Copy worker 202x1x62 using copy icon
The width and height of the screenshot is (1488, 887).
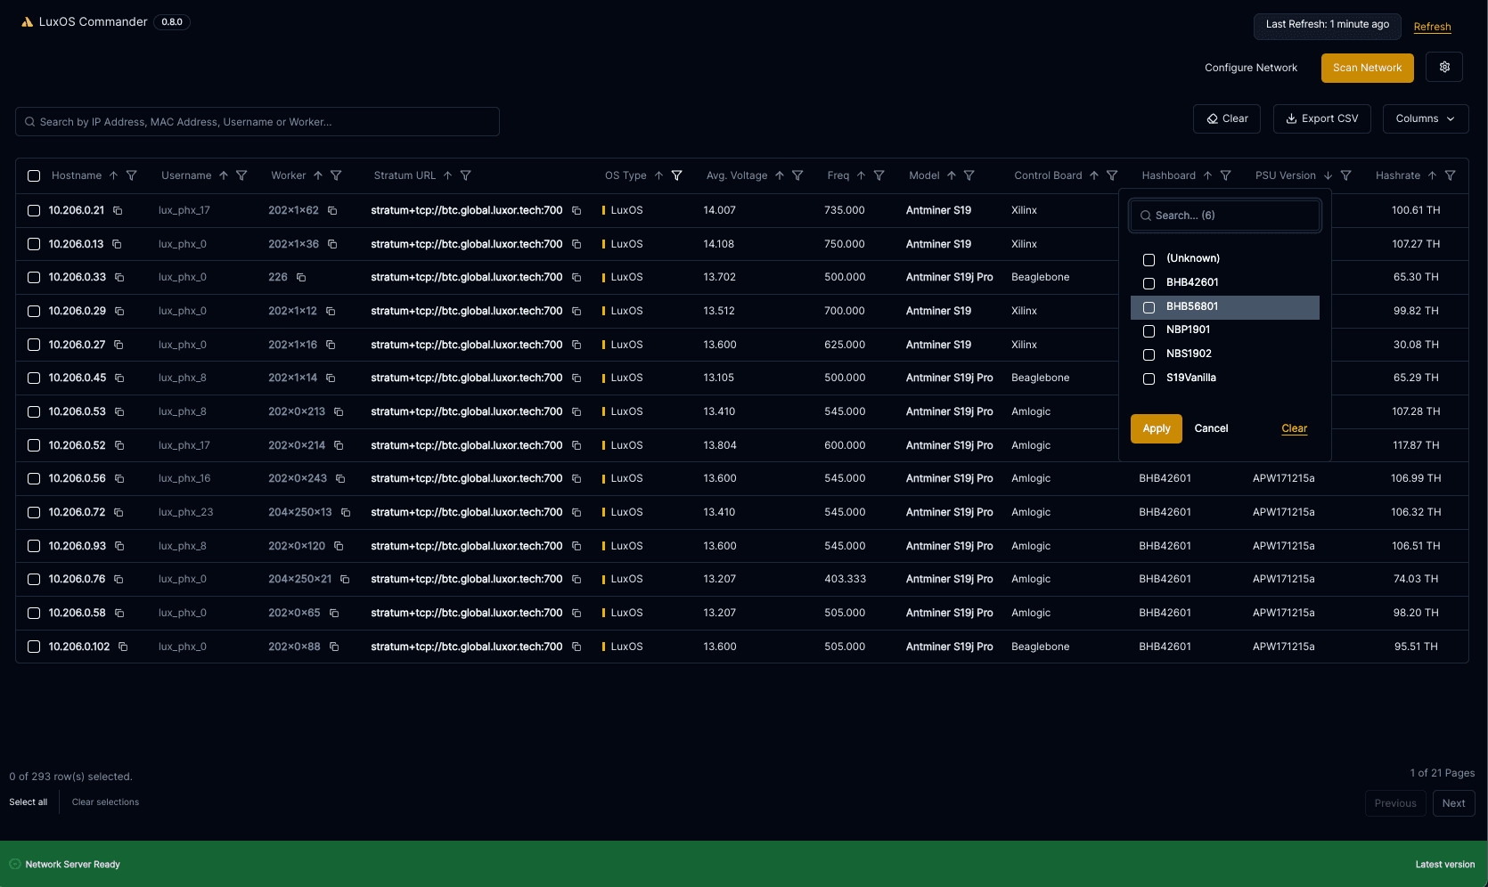[332, 211]
